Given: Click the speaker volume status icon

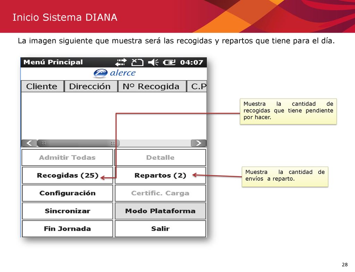Looking at the screenshot, I should pos(153,62).
